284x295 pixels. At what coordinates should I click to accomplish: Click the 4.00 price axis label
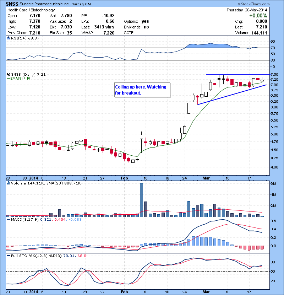275,167
